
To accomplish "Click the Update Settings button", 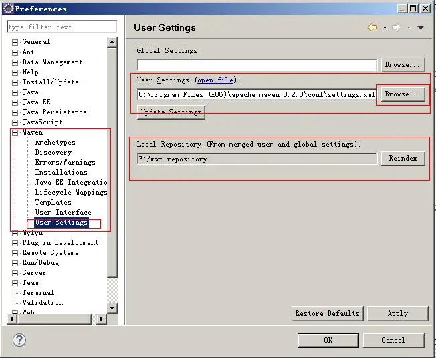I will pyautogui.click(x=171, y=112).
